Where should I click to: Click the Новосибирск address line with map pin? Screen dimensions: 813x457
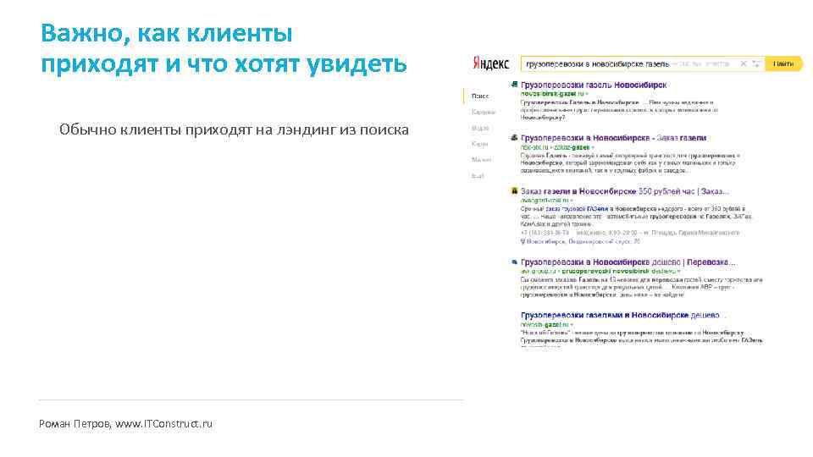coord(580,241)
